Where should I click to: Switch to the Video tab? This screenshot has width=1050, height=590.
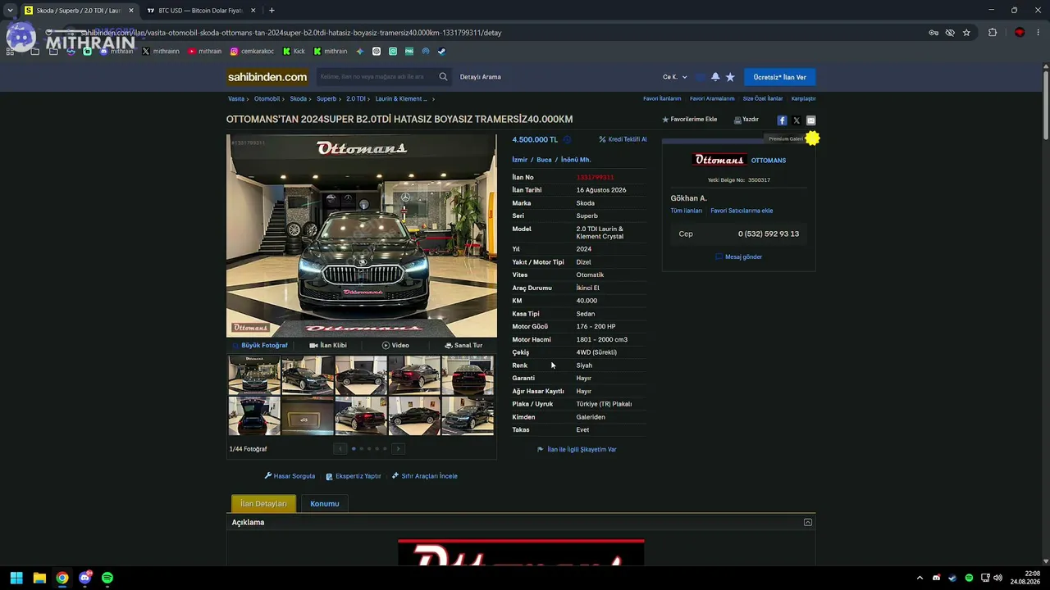pos(395,345)
